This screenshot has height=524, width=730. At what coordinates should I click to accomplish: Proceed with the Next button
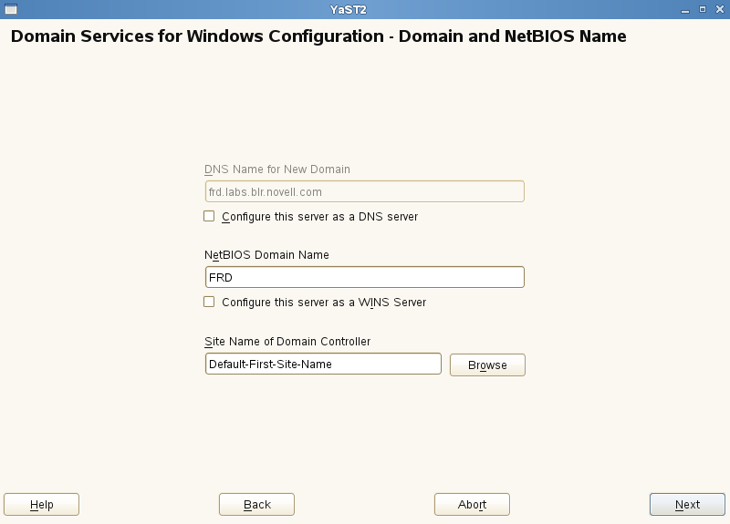(687, 505)
